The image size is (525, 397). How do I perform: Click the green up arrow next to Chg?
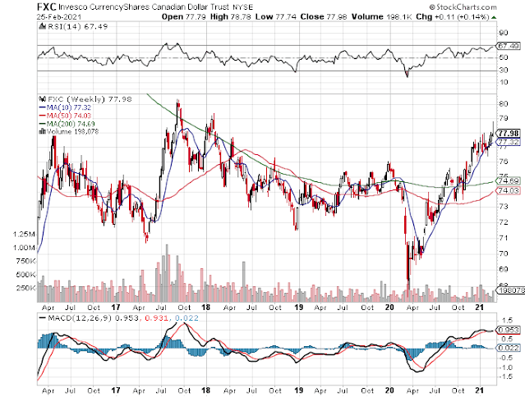tap(495, 17)
